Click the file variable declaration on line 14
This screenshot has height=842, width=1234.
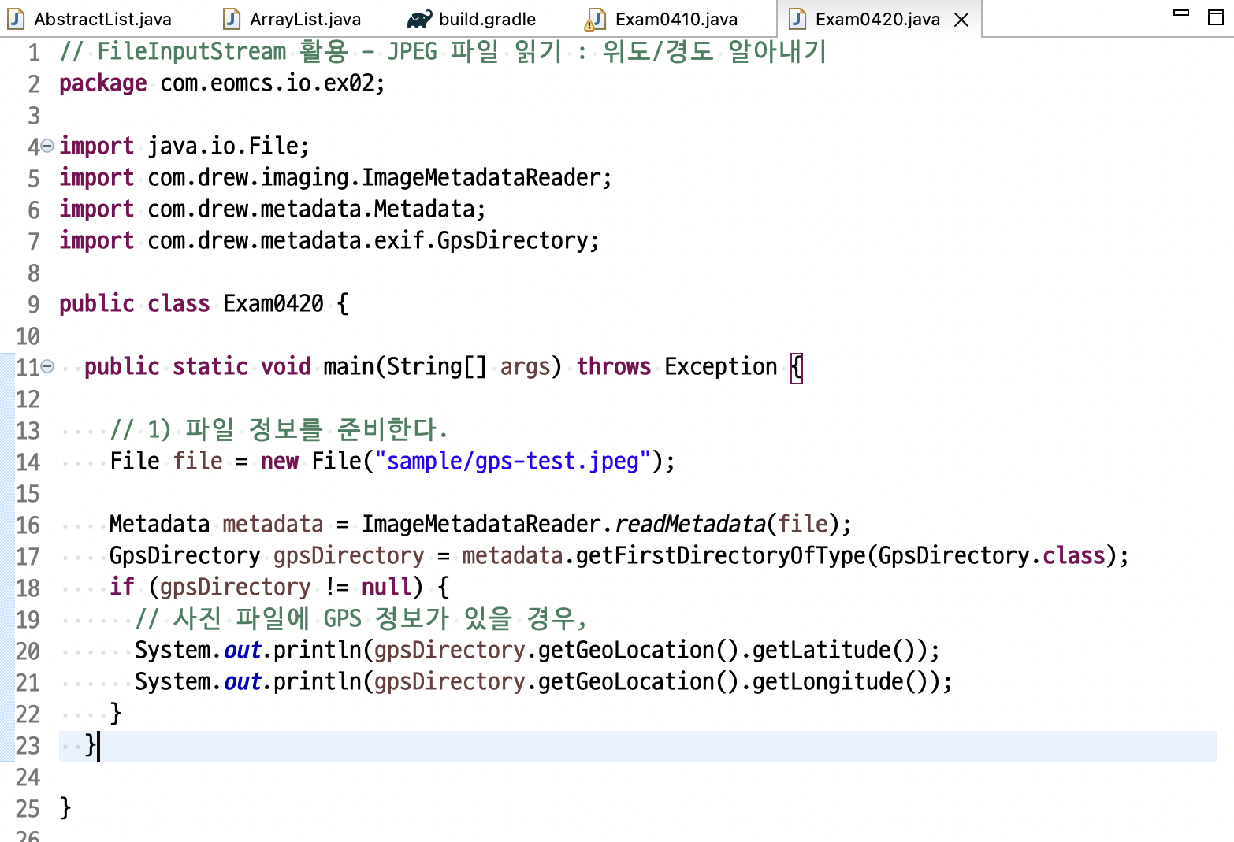click(198, 462)
